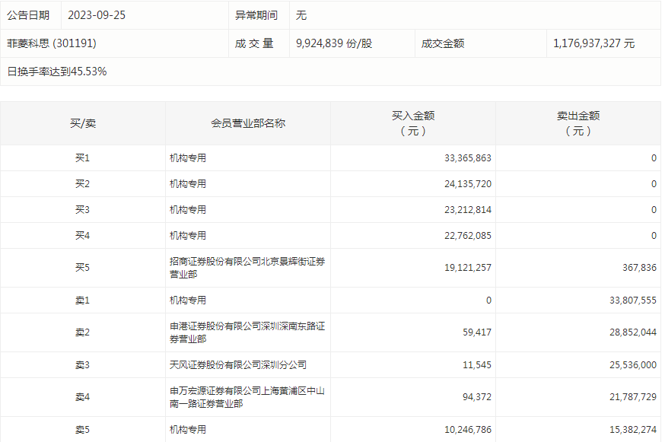Click the buy amount 33,365,863
Screen dimensions: 665x442
coord(467,158)
